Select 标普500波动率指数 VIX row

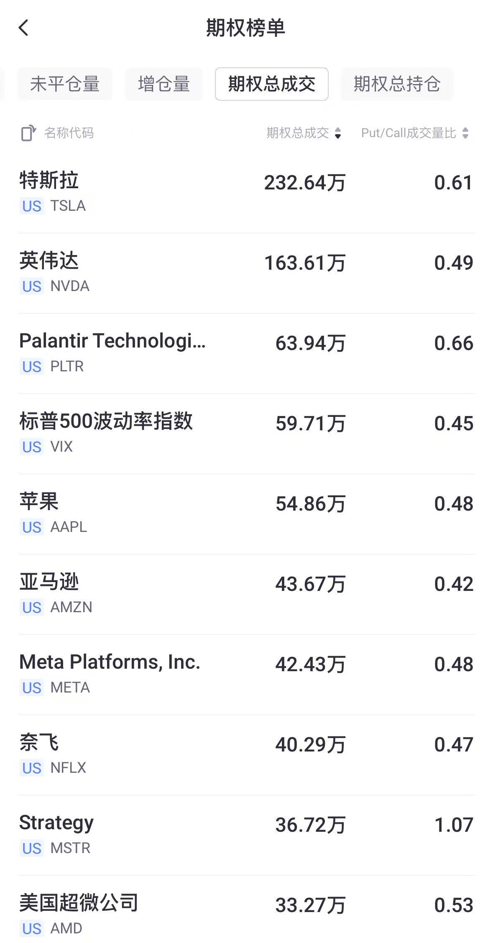click(246, 434)
